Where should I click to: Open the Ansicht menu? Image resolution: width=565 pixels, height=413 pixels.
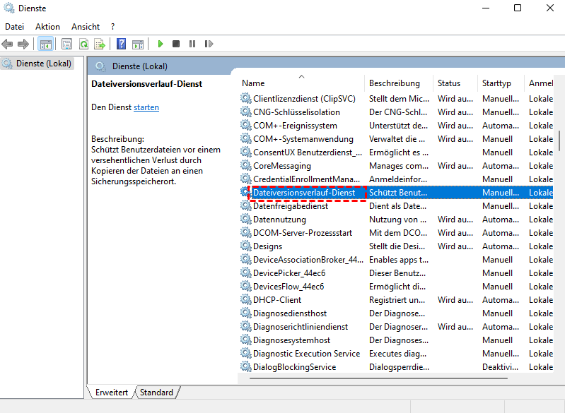[x=85, y=26]
